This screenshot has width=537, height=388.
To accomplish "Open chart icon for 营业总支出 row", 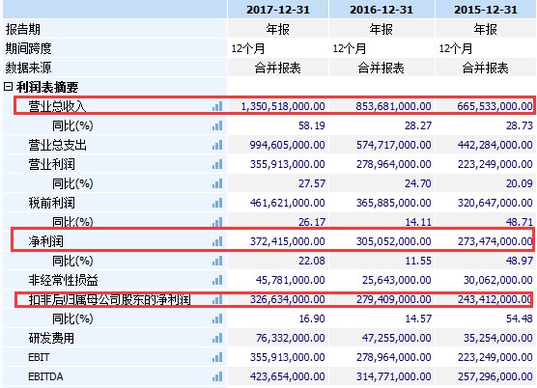I will [x=217, y=145].
